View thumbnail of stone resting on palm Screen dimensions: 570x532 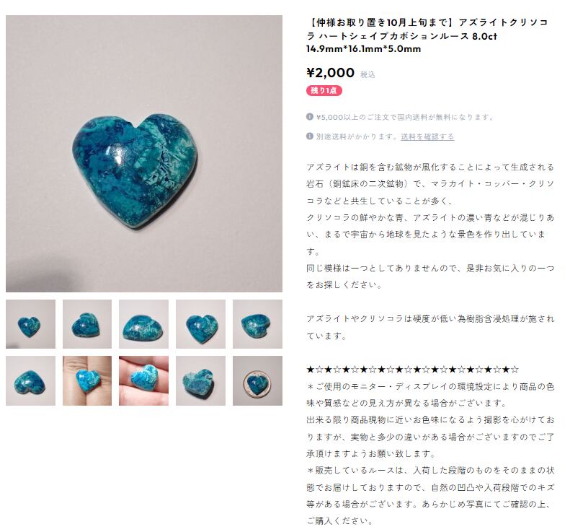point(143,381)
